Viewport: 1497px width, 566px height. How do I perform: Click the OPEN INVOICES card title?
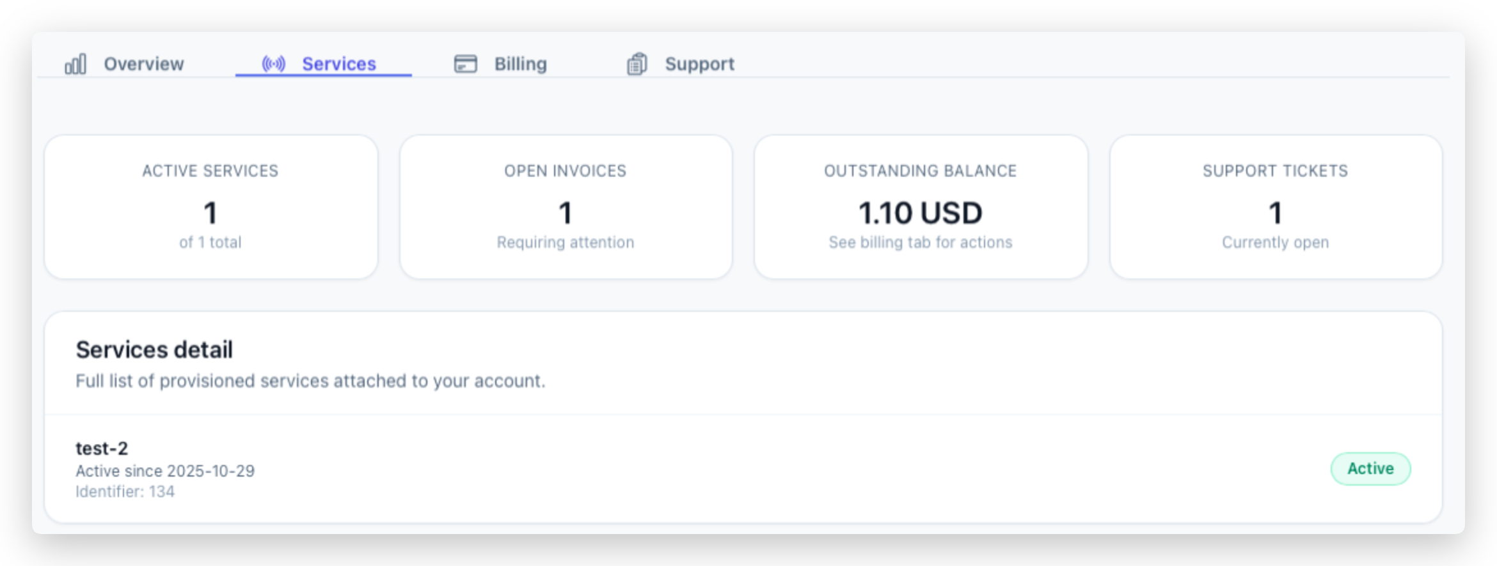pos(566,171)
